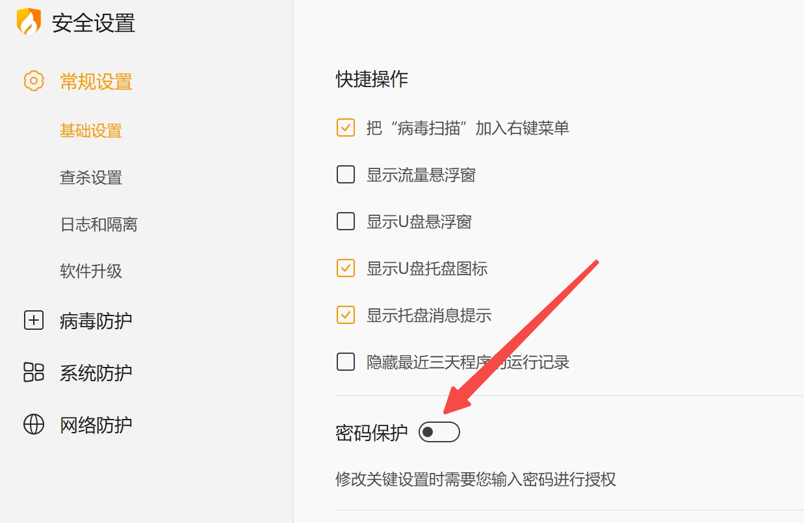
Task: Uncheck 显示托盘消息提示 checkbox
Action: [x=346, y=315]
